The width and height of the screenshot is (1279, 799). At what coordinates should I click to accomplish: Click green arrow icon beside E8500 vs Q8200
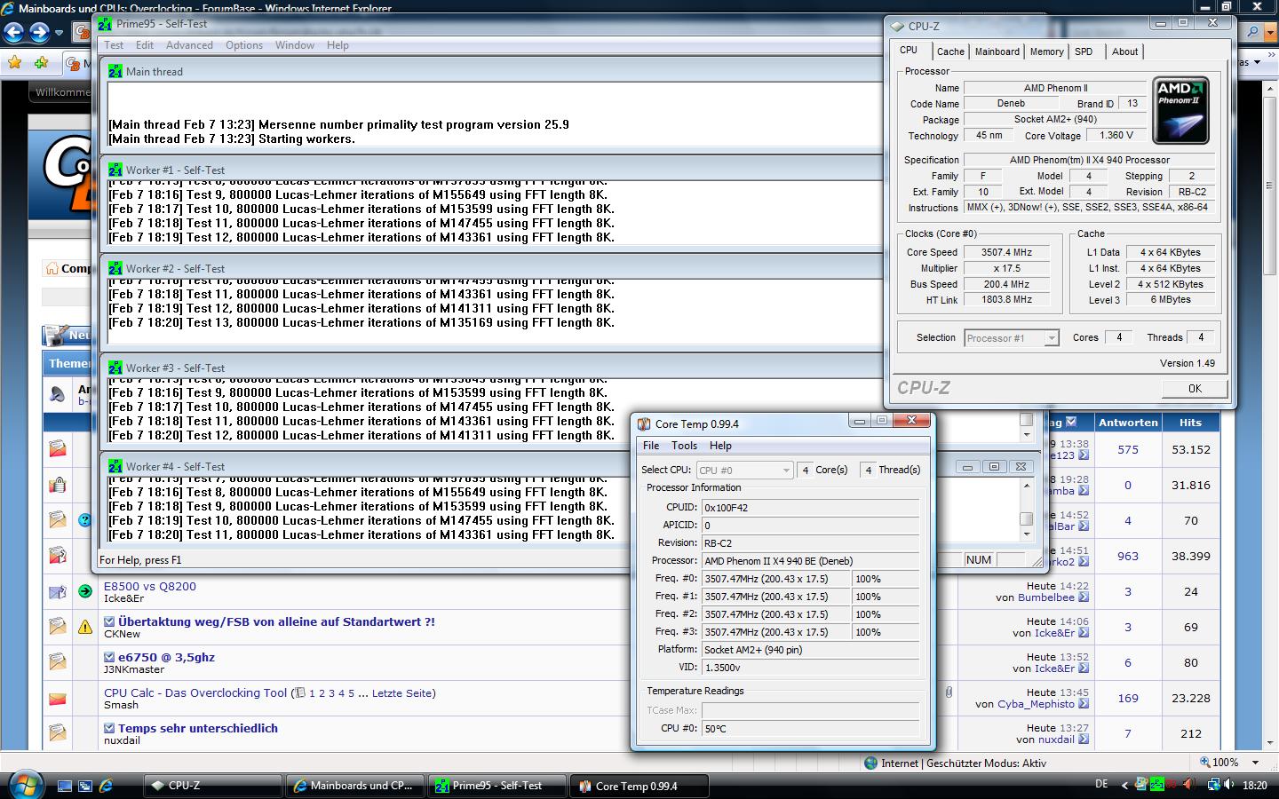(85, 591)
